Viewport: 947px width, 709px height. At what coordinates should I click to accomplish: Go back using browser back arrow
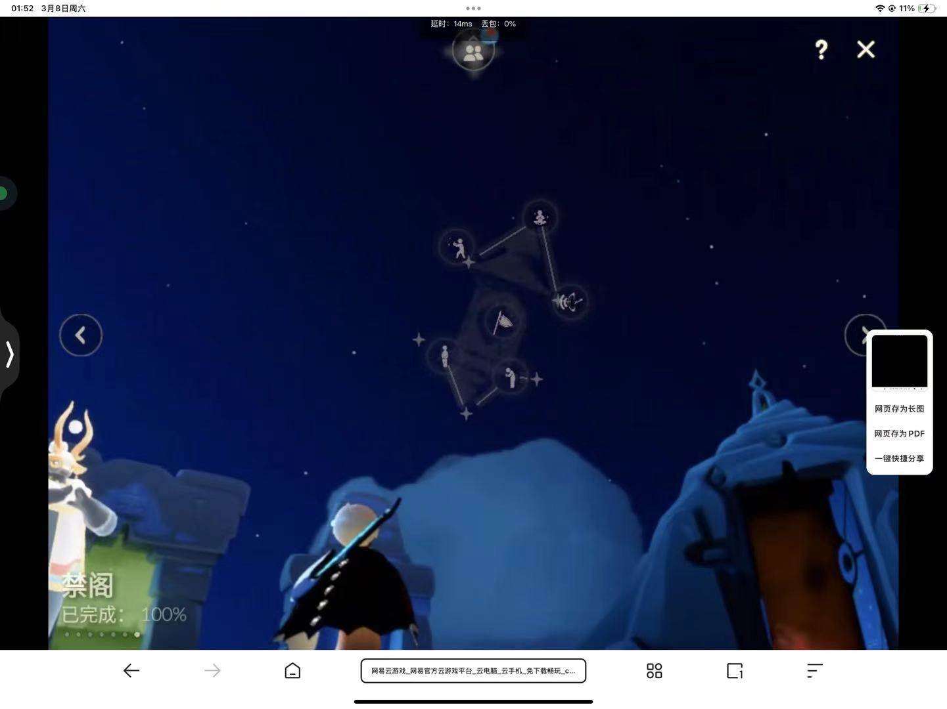(131, 670)
